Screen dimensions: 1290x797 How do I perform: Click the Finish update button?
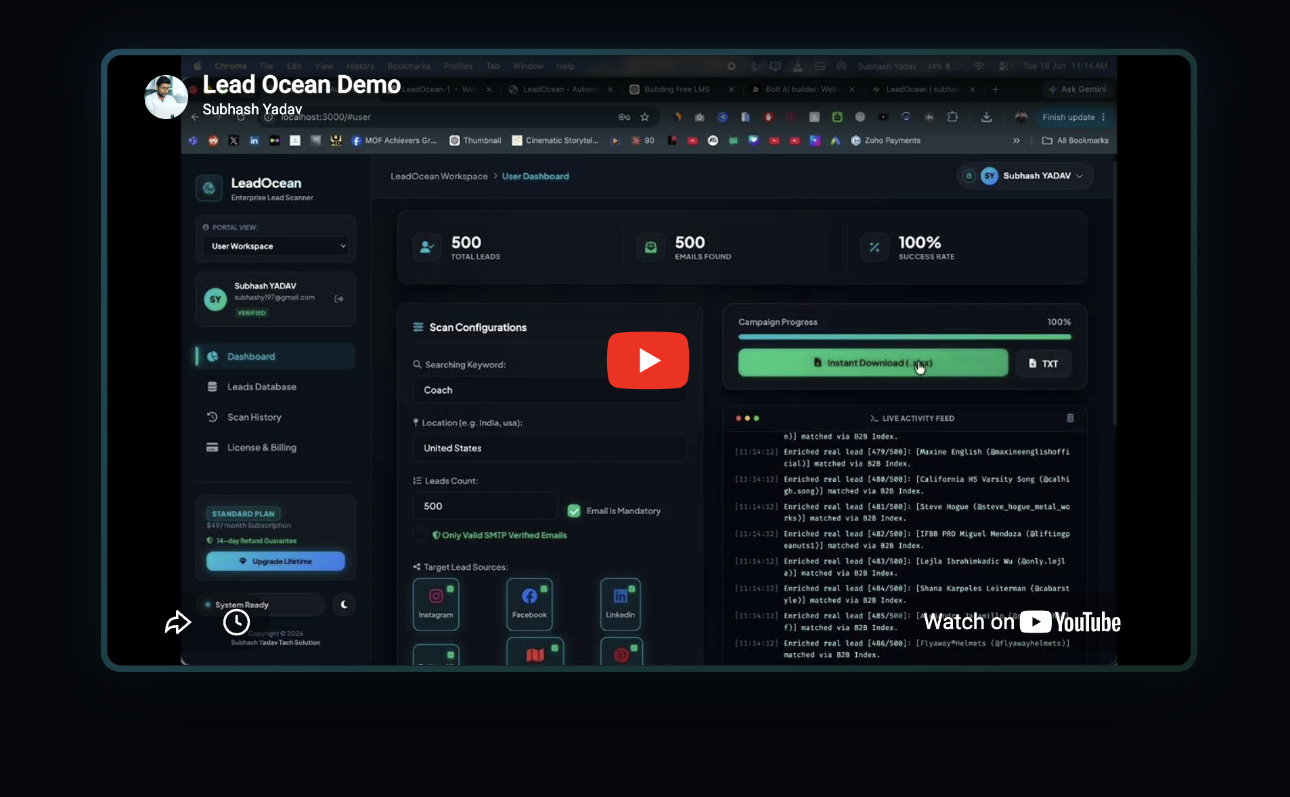click(1073, 117)
